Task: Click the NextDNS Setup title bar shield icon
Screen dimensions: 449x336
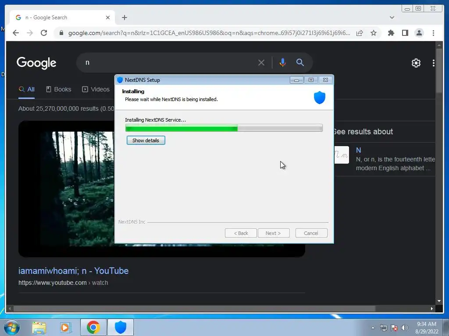Action: (120, 80)
